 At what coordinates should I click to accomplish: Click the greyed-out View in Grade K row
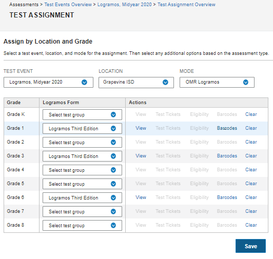tap(141, 114)
